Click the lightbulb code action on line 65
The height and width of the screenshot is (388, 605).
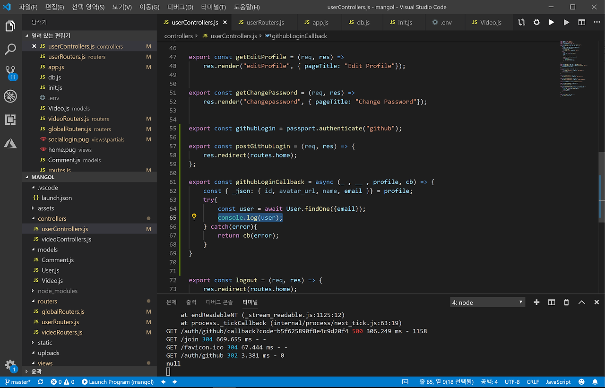tap(194, 217)
